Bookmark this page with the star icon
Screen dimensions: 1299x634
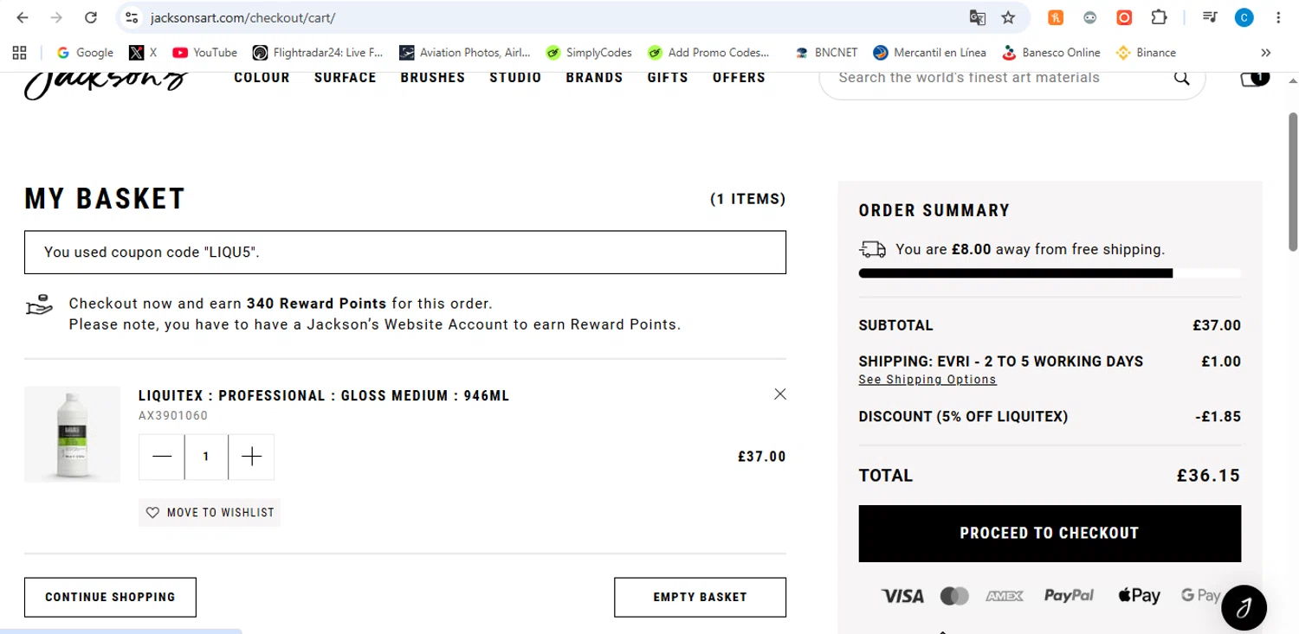(x=1008, y=17)
